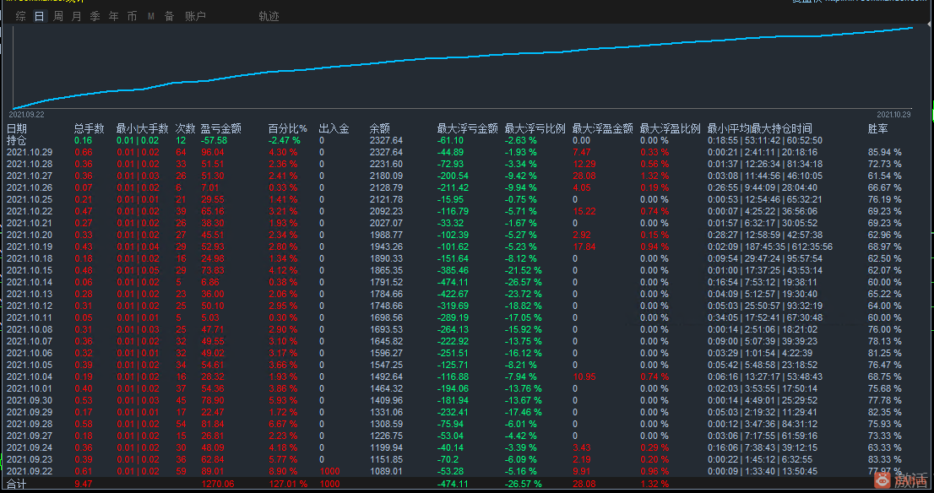Image resolution: width=934 pixels, height=493 pixels.
Task: Click the 最大浮亏金额 column header
Action: (468, 128)
